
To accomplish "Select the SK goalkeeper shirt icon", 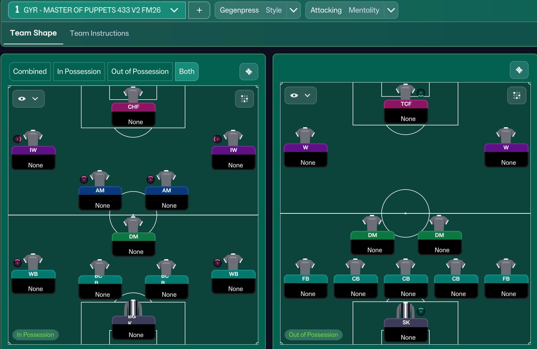I will tap(405, 310).
